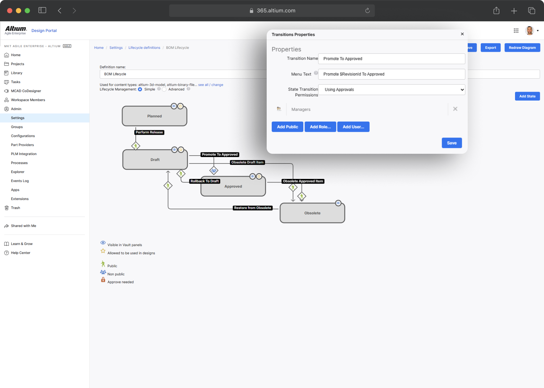Toggle the star icon on Draft state

(x=181, y=150)
